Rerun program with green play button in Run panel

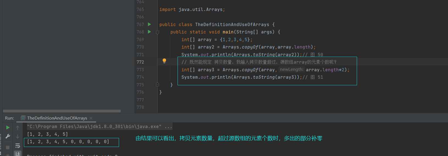point(8,127)
